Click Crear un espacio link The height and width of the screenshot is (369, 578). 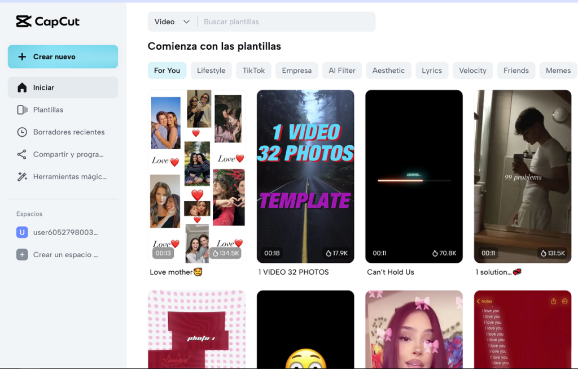[x=63, y=255]
